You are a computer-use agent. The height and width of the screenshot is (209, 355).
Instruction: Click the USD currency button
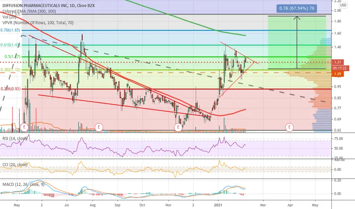click(343, 5)
